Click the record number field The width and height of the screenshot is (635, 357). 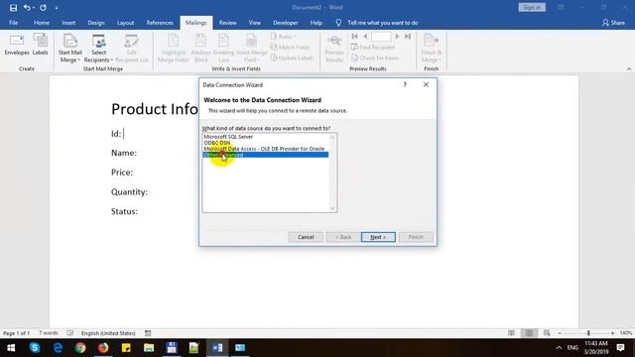[x=381, y=37]
